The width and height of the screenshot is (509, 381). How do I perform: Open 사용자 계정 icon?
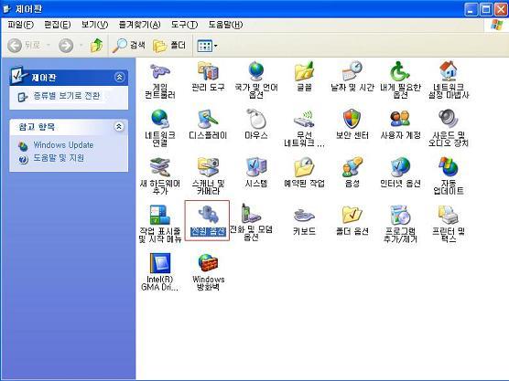[x=400, y=119]
